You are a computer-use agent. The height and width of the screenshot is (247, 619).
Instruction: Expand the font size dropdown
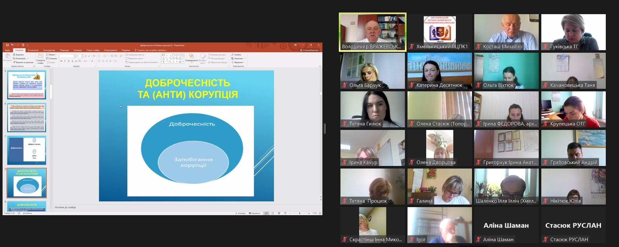point(82,56)
